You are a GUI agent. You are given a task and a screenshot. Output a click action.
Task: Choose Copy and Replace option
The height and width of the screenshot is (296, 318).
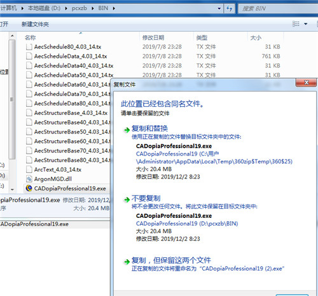tap(149, 128)
